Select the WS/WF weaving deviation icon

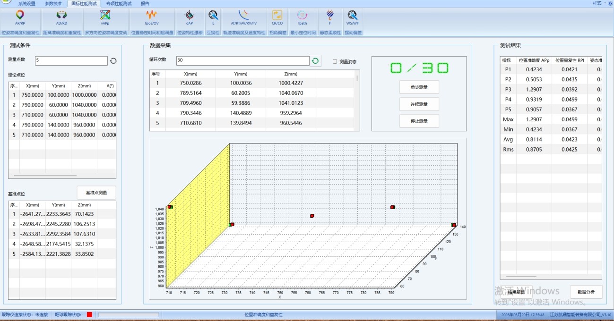[x=352, y=18]
